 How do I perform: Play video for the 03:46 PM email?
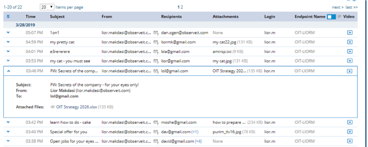click(x=350, y=71)
